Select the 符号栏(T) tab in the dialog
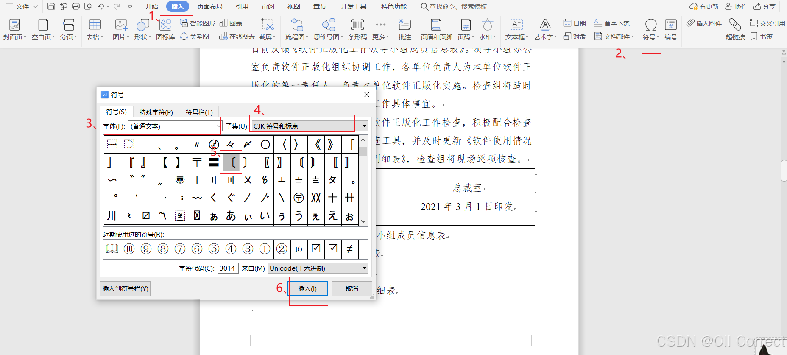 pos(199,112)
